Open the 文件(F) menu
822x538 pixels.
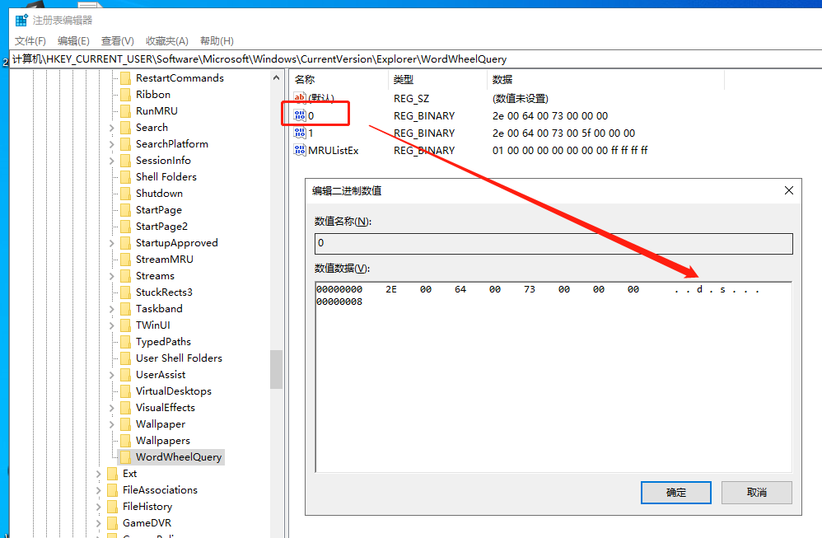click(30, 40)
